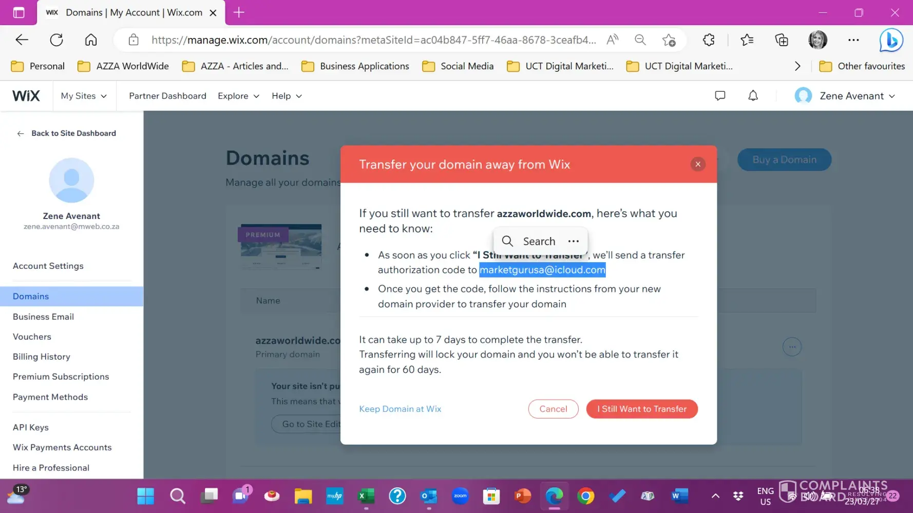Refresh the page
Screen dimensions: 913x513
coord(56,40)
